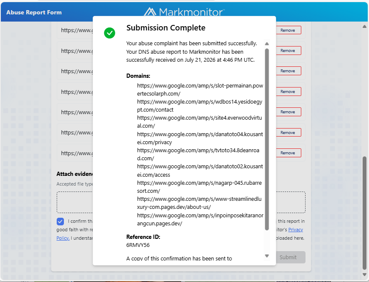Click the tvtoto34.8deanroad.com domain entry

pyautogui.click(x=198, y=154)
